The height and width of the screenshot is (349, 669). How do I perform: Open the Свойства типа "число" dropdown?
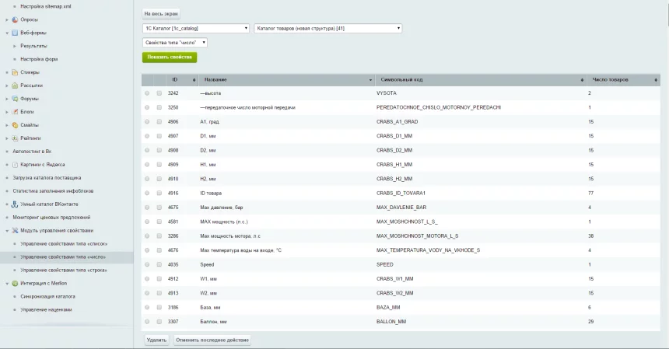[x=175, y=43]
